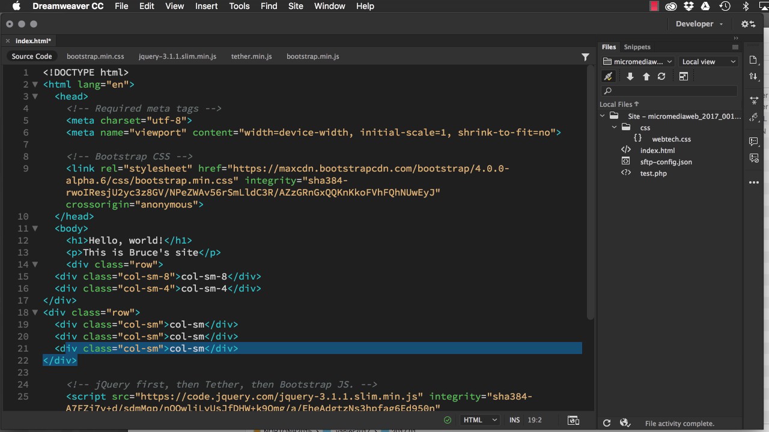
Task: Select webtech.css in the Files panel
Action: coord(672,139)
